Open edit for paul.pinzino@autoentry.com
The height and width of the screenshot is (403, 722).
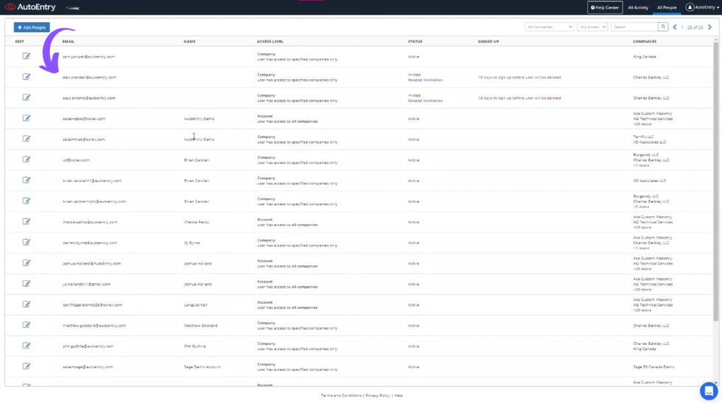pos(27,97)
